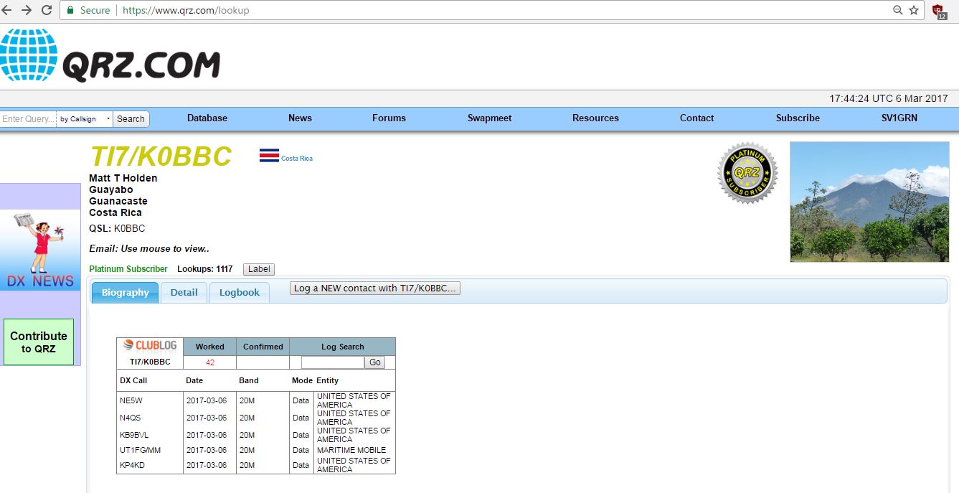The height and width of the screenshot is (493, 959).
Task: Reload the page with the refresh icon
Action: click(47, 10)
